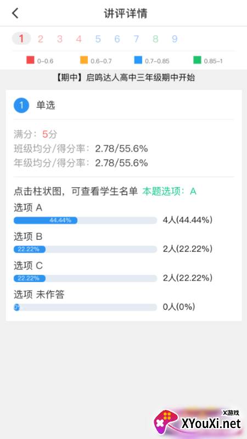Viewport: 247px width, 439px height.
Task: View question 7 analysis
Action: (x=136, y=38)
